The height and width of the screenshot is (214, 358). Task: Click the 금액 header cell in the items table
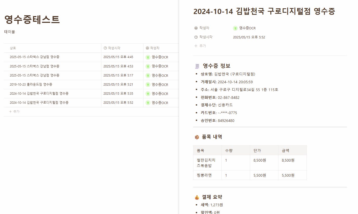(292, 150)
